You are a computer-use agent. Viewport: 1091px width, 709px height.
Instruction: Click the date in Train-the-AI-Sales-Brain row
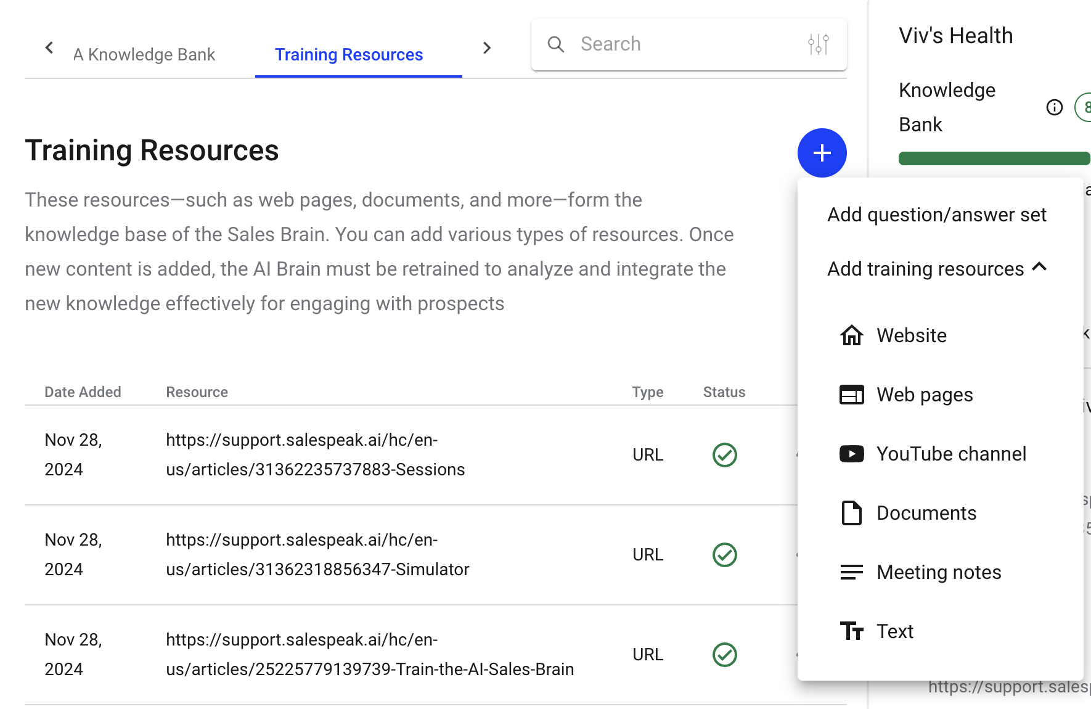(73, 655)
